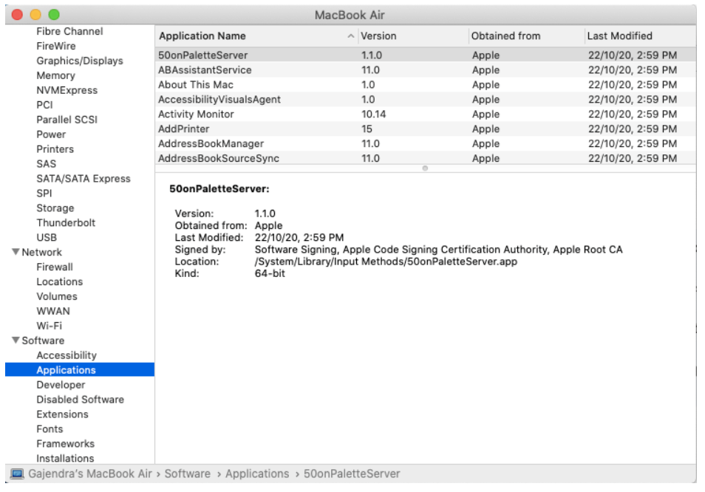Screen dimensions: 705x492
Task: Show installed Extensions from the sidebar
Action: (x=63, y=414)
